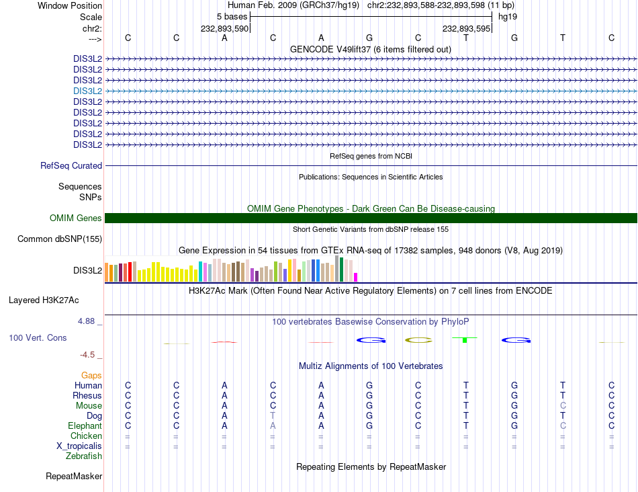Select the magenta bar in the GTEx expression chart
The width and height of the screenshot is (638, 492).
point(356,277)
